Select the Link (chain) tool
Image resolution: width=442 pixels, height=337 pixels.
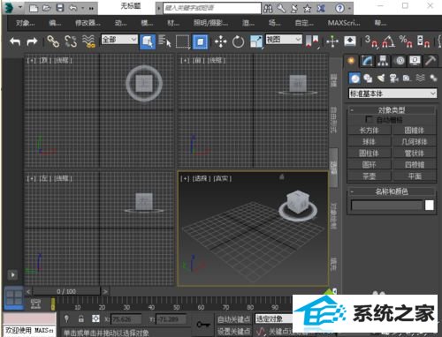(x=53, y=41)
